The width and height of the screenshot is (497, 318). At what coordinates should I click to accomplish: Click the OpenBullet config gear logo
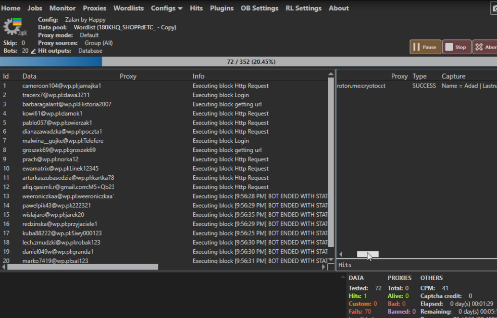point(14,26)
